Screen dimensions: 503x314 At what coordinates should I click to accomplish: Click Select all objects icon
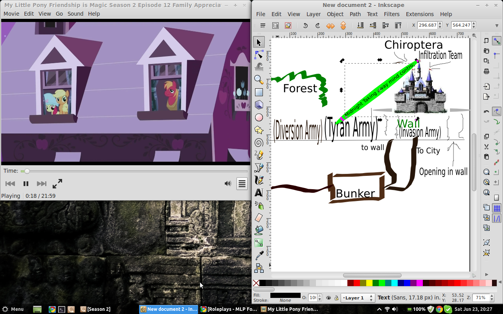coord(263,26)
